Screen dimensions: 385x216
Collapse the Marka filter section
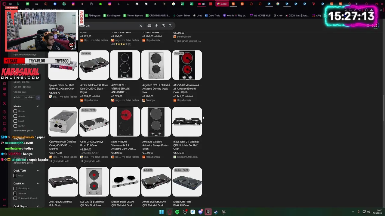[38, 106]
